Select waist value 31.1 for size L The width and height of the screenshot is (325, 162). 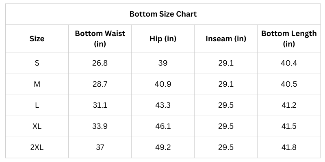coord(100,105)
